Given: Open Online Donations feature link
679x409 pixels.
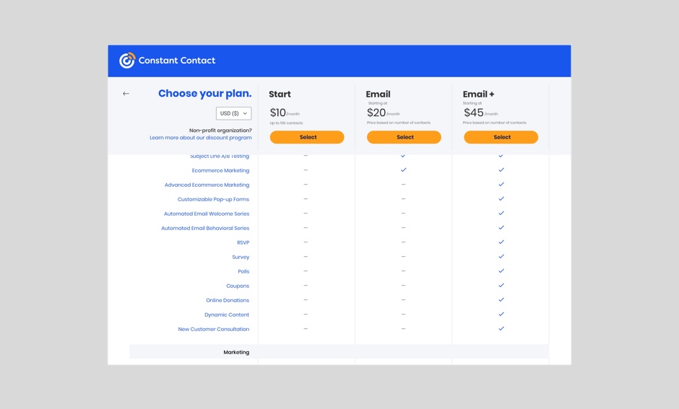Looking at the screenshot, I should click(228, 300).
